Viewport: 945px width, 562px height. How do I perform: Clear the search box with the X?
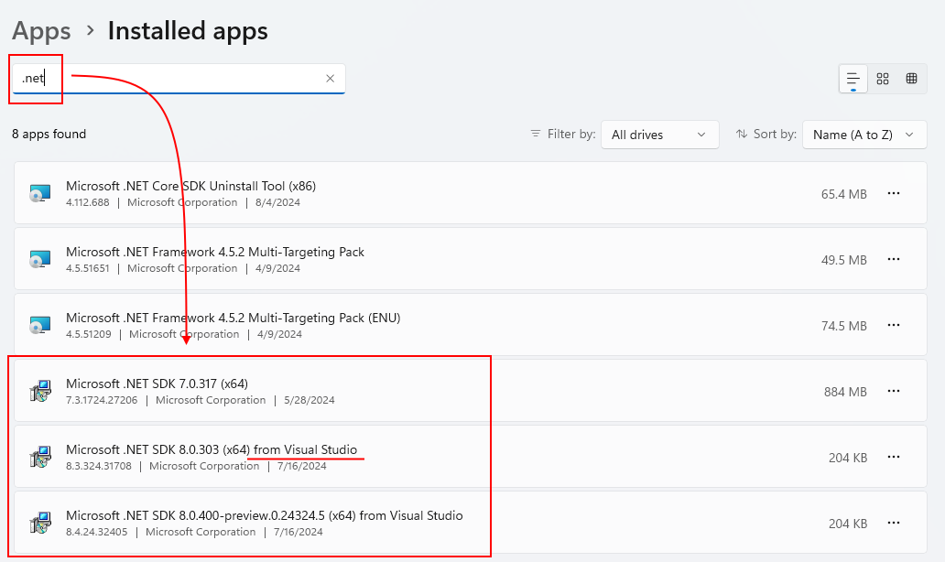click(330, 79)
